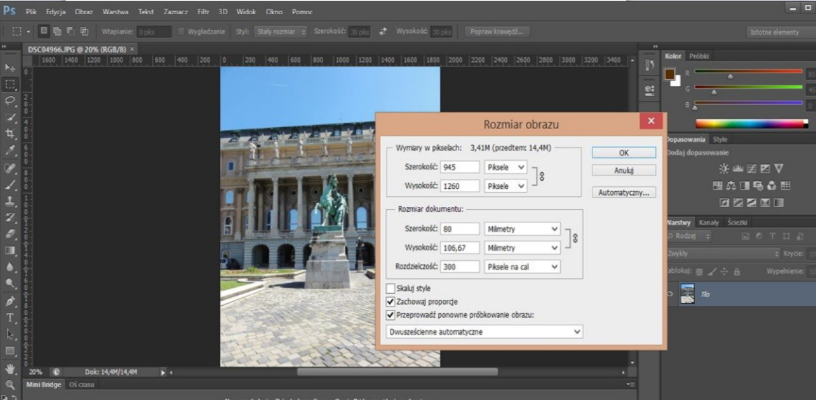
Task: Pick the Eyedropper tool
Action: click(10, 150)
